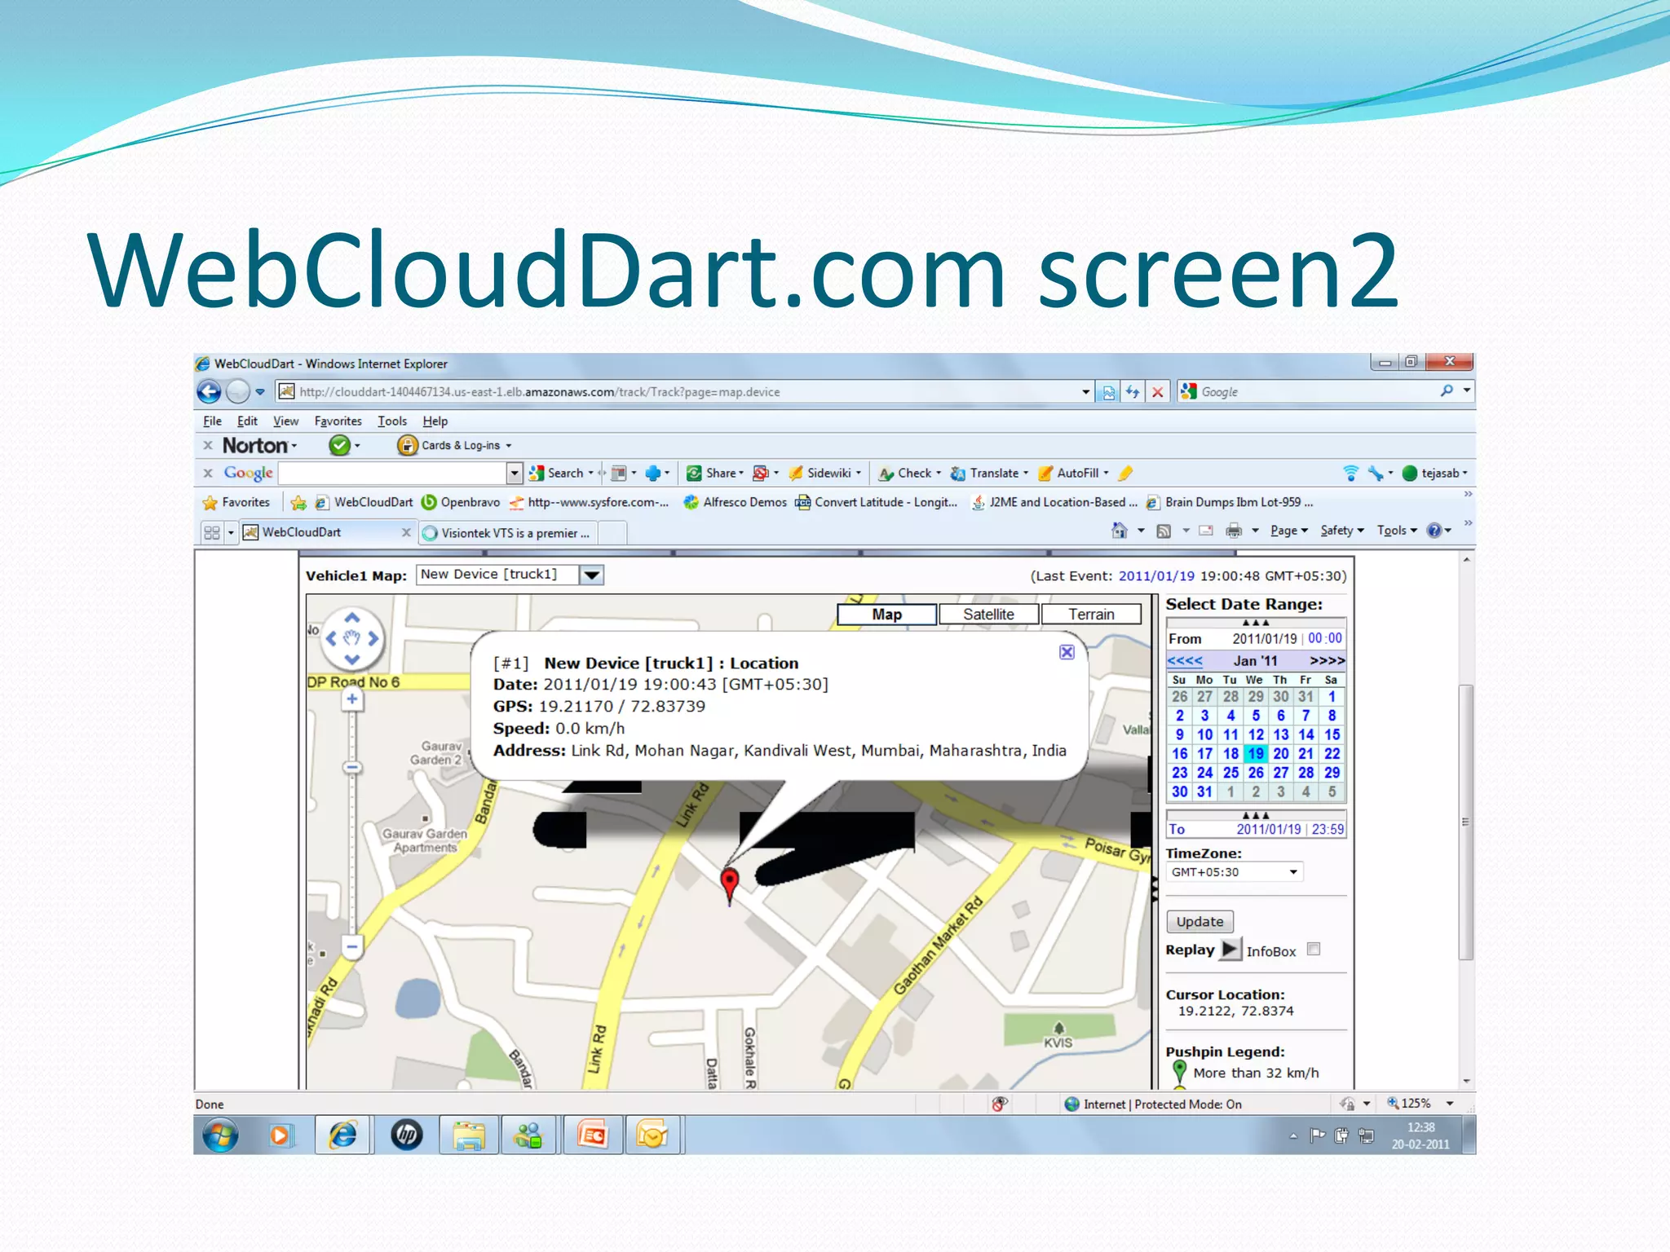Go to previous month with <<<< link
Image resolution: width=1670 pixels, height=1252 pixels.
[x=1185, y=660]
